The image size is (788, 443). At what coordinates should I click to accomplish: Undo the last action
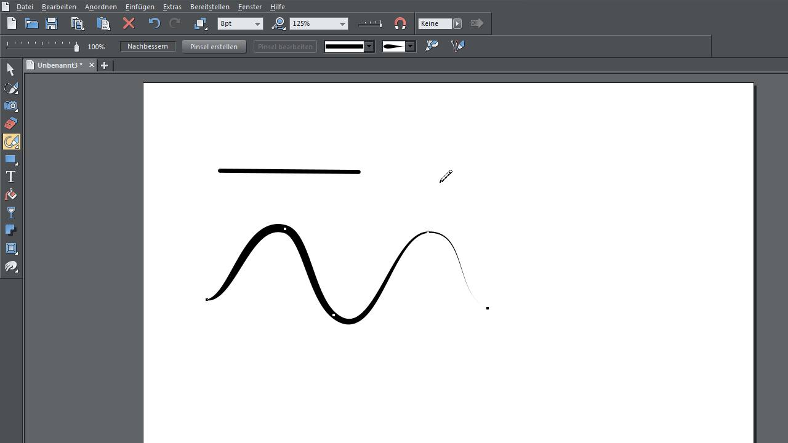(x=154, y=23)
